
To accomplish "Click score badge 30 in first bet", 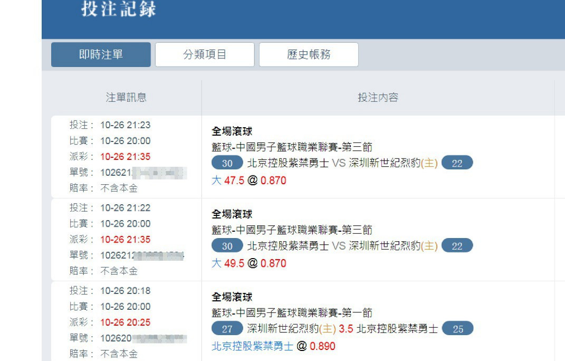I will (x=227, y=163).
